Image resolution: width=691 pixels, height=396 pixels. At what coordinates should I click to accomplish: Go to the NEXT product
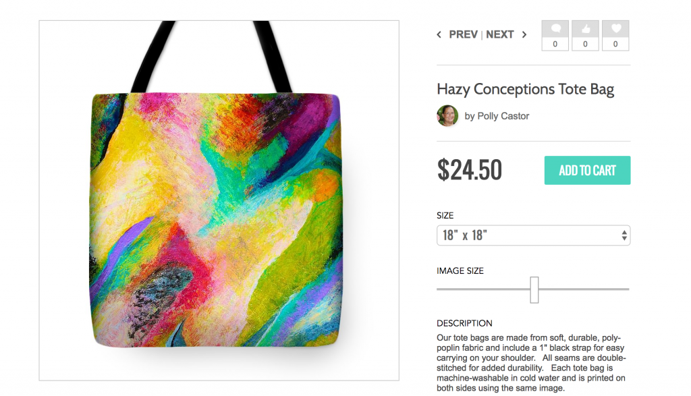pyautogui.click(x=500, y=34)
